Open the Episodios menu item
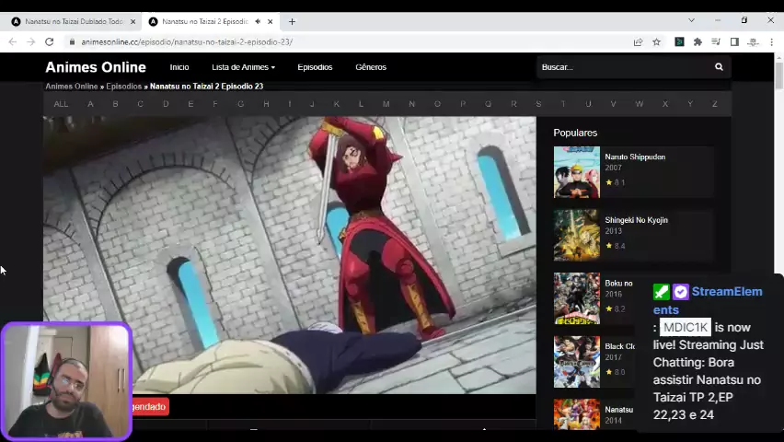784x442 pixels. point(315,67)
